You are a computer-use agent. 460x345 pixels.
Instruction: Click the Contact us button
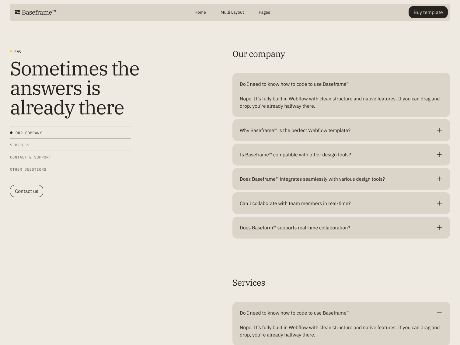click(x=26, y=191)
